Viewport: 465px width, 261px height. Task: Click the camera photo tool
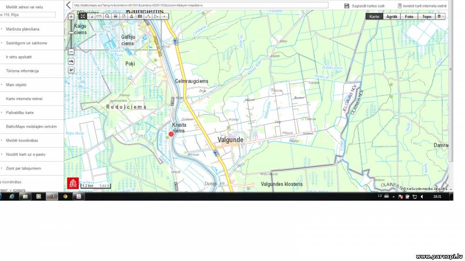(139, 17)
